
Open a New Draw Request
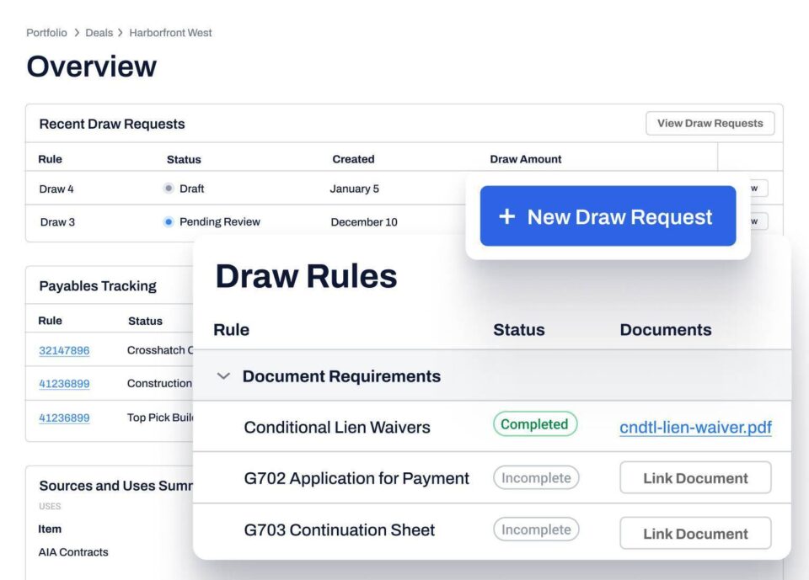point(608,216)
